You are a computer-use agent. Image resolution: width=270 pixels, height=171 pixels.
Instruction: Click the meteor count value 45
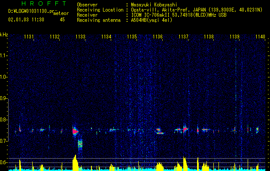tap(62, 20)
